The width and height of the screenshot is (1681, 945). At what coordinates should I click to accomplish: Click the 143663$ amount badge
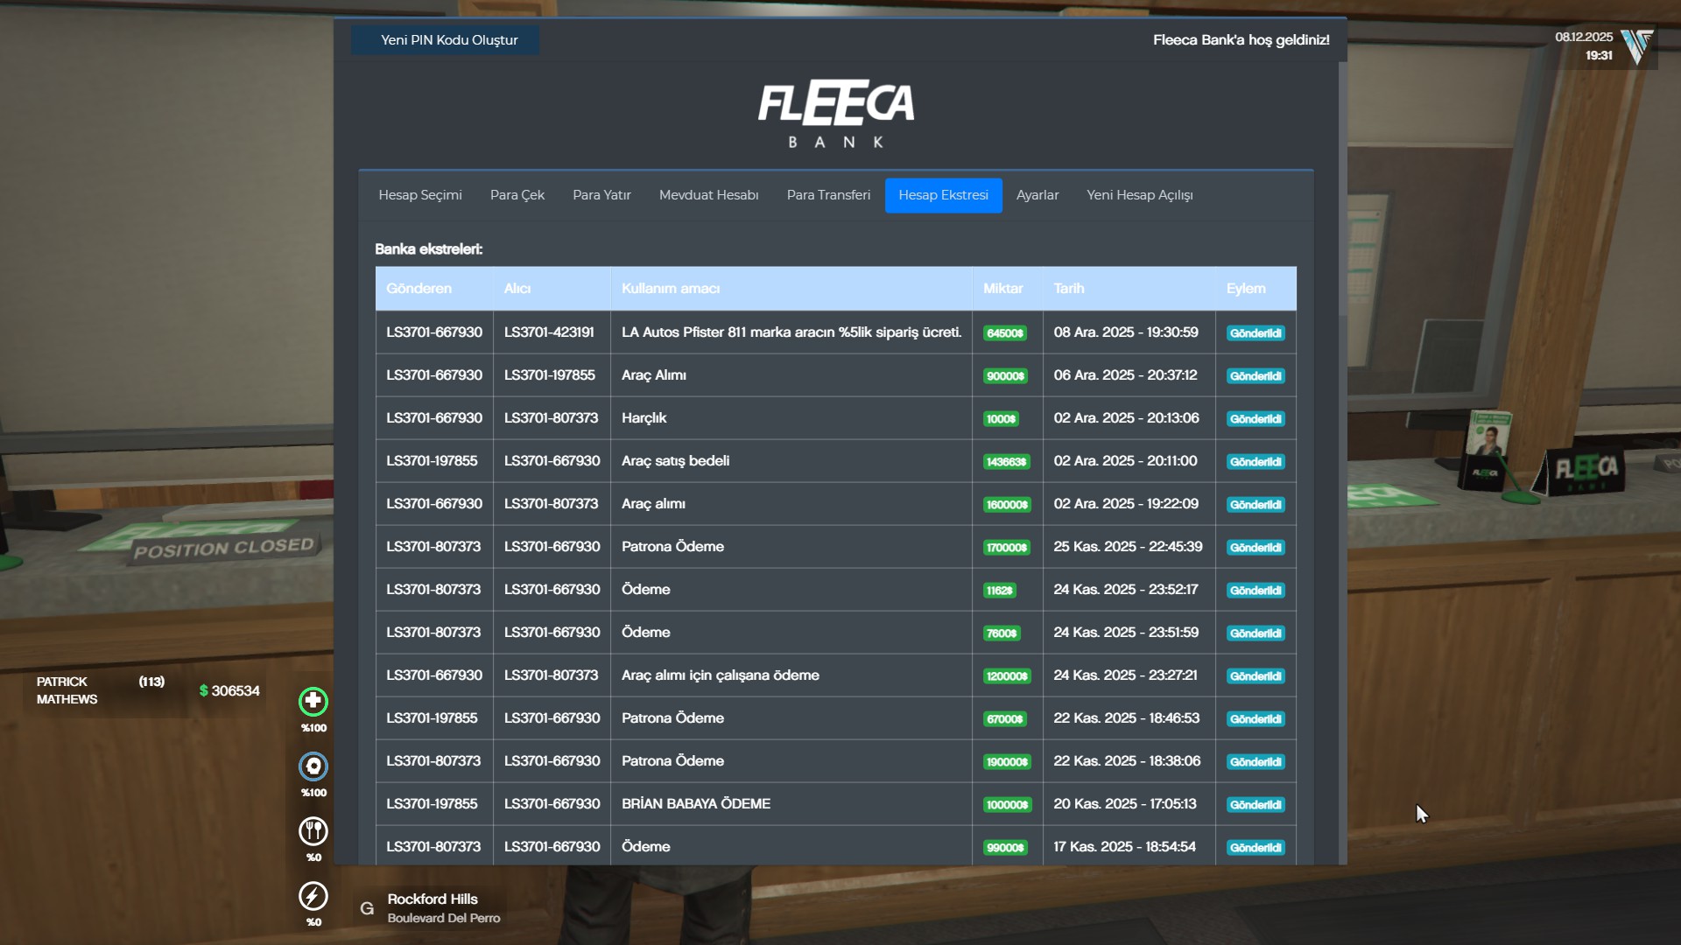tap(1007, 462)
